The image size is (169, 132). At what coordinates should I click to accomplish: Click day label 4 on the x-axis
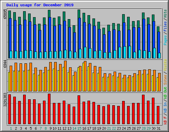26,128
